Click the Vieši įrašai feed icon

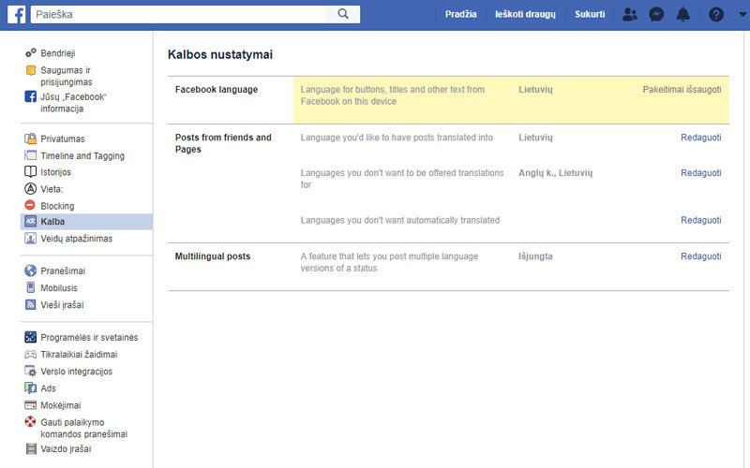pyautogui.click(x=31, y=304)
